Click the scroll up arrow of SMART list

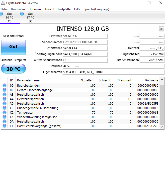tap(162, 79)
